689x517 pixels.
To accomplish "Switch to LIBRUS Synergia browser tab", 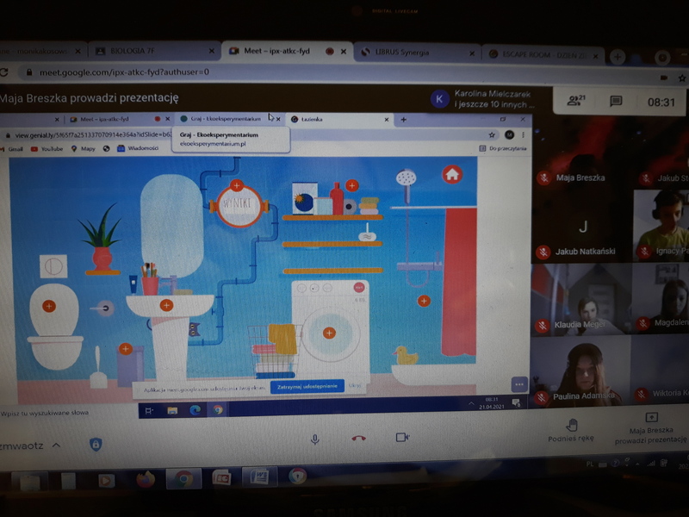I will pos(413,53).
